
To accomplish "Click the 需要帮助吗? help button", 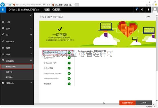I will (x=127, y=103).
